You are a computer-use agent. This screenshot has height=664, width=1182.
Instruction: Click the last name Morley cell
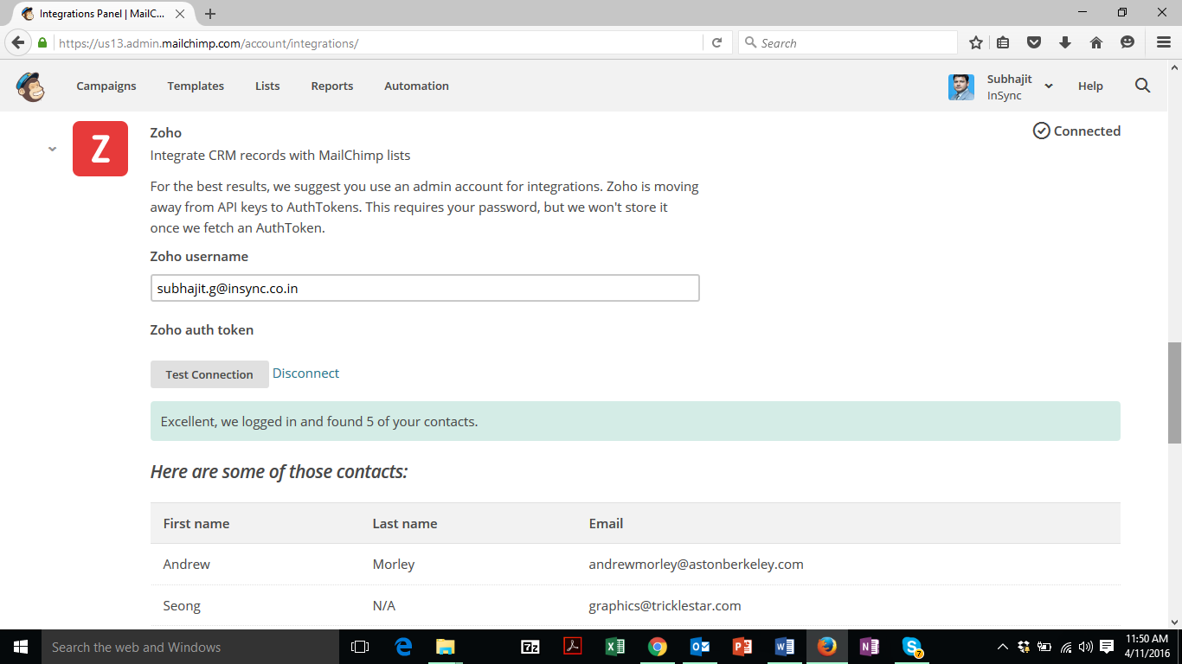coord(394,564)
